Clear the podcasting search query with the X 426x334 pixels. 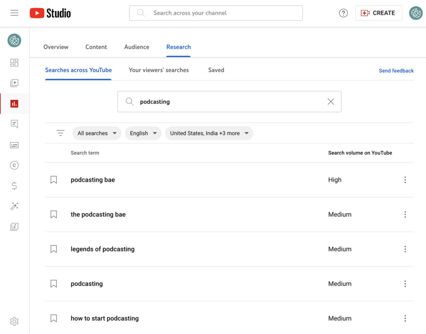[331, 101]
